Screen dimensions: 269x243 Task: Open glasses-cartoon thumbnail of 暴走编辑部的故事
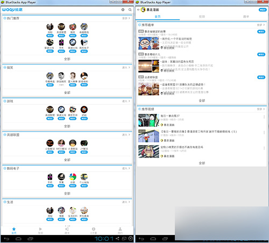point(145,43)
